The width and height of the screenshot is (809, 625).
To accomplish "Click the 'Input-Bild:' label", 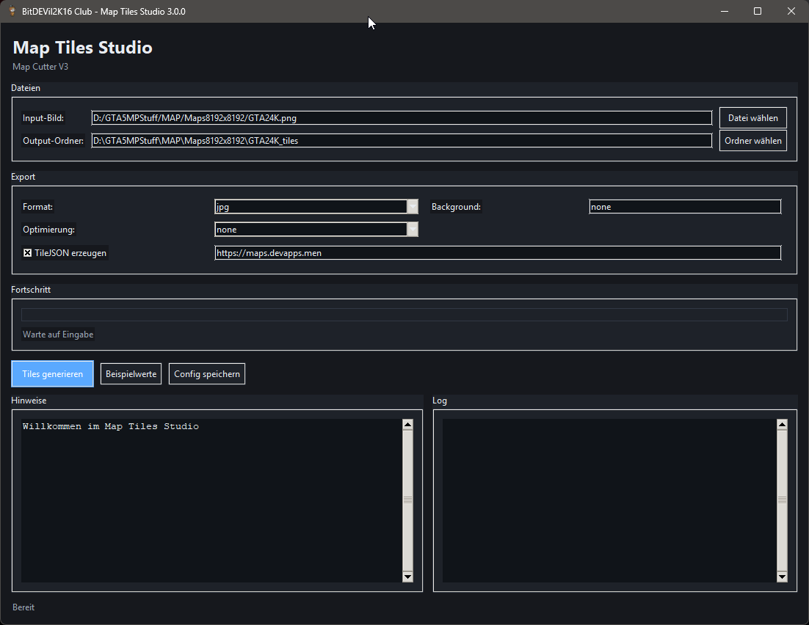I will (x=43, y=118).
